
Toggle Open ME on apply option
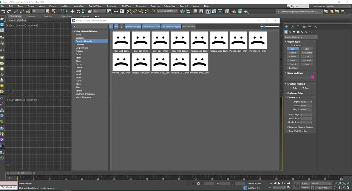coord(133,26)
